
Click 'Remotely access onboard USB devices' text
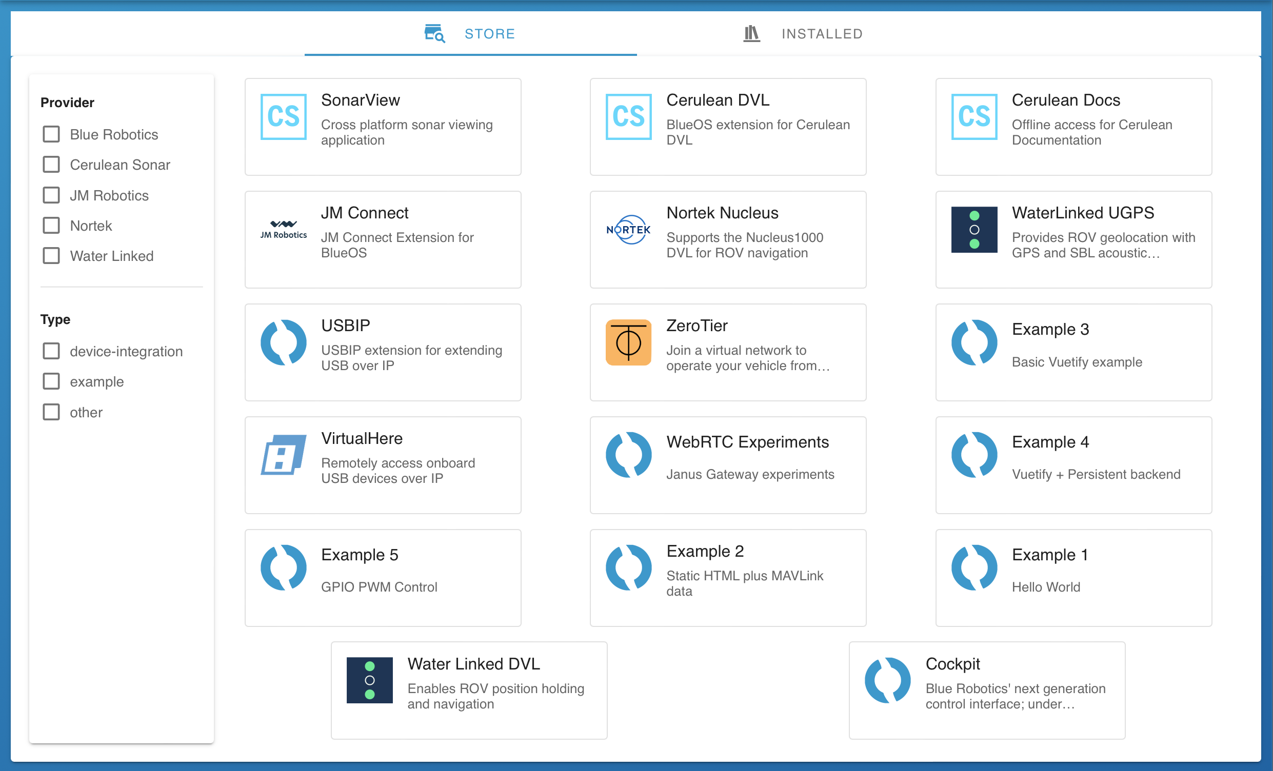398,471
